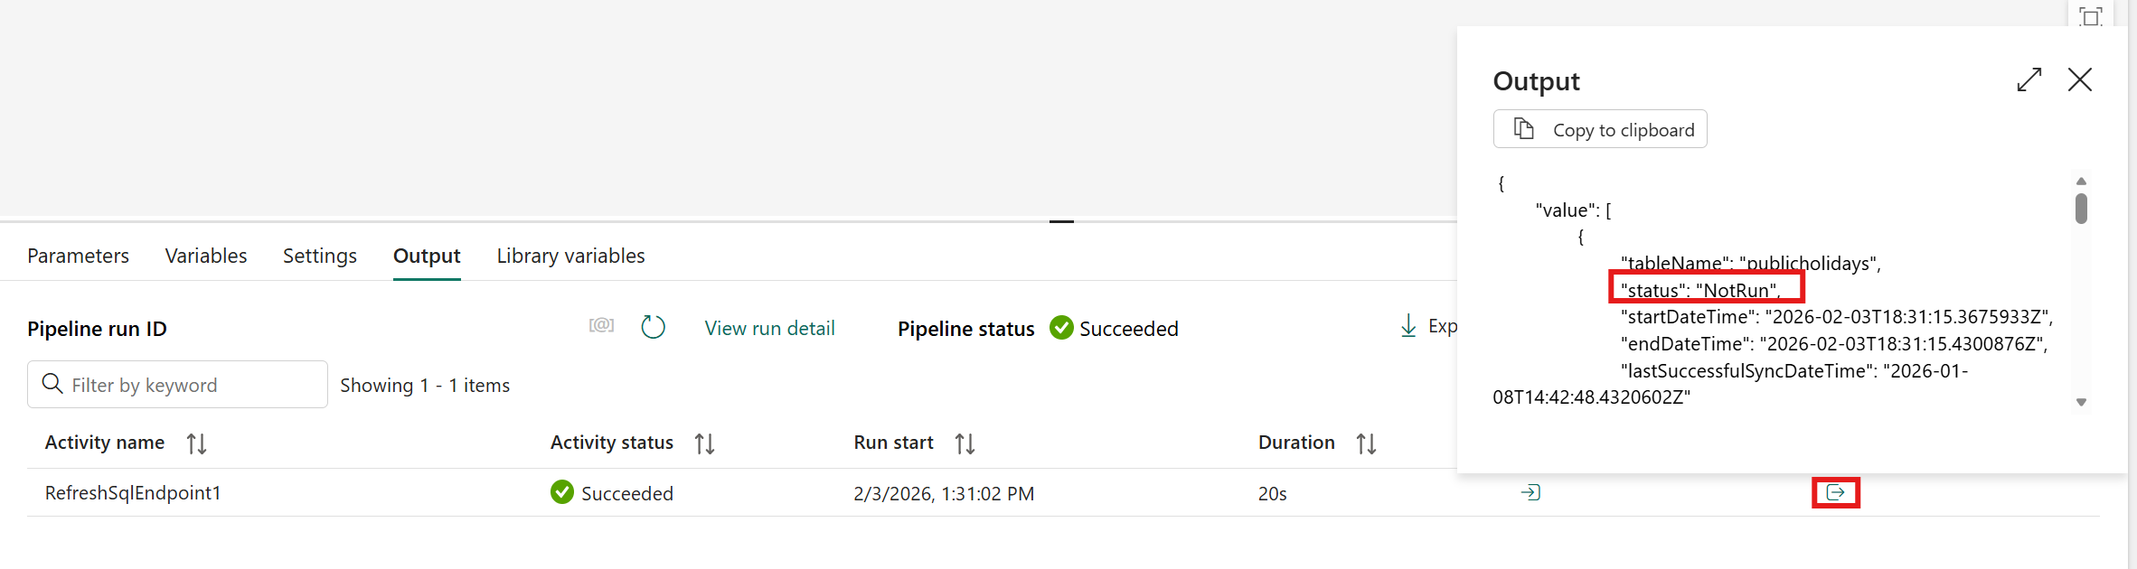Viewport: 2137px width, 569px height.
Task: Expand the Output panel with the arrow icon
Action: (x=2029, y=79)
